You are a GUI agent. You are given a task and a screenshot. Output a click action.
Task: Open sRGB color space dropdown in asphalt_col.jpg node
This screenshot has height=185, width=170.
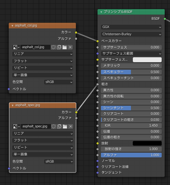click(58, 82)
